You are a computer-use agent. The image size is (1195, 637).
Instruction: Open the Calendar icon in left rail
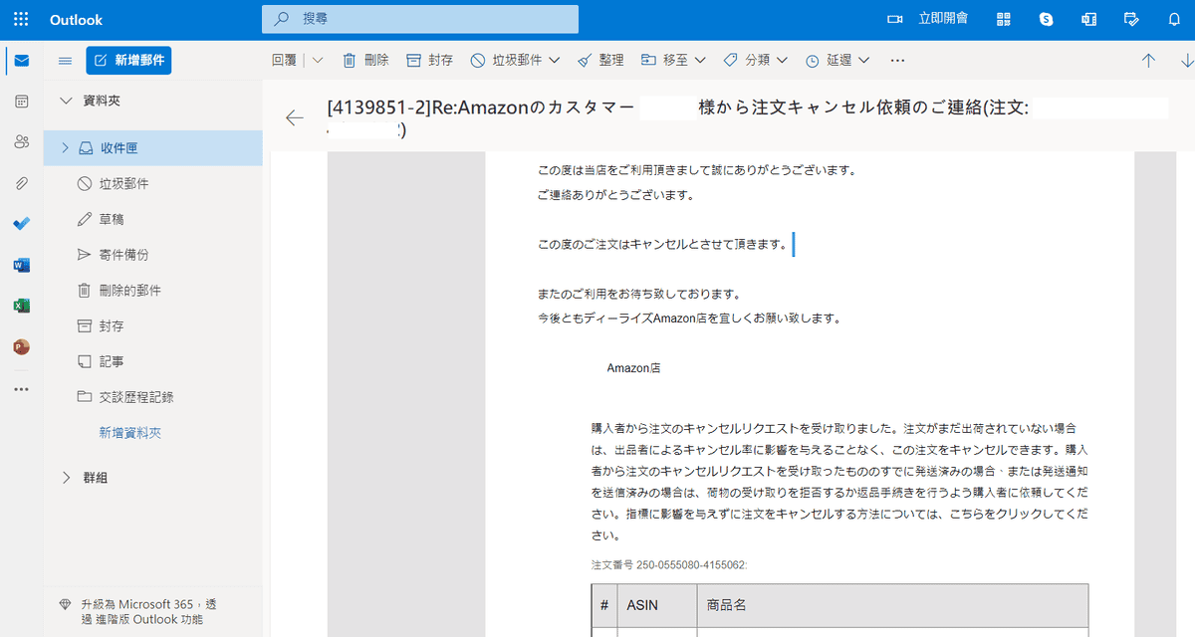tap(21, 102)
